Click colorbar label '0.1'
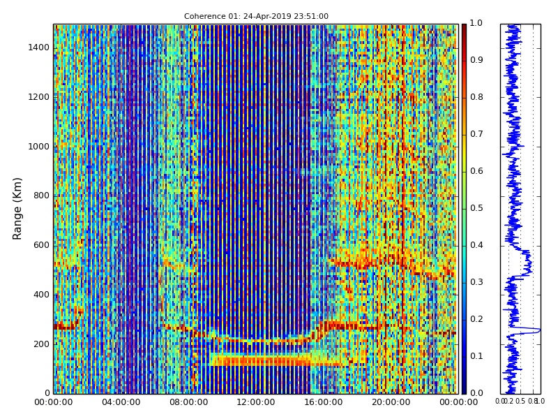558x419 pixels. [x=476, y=356]
